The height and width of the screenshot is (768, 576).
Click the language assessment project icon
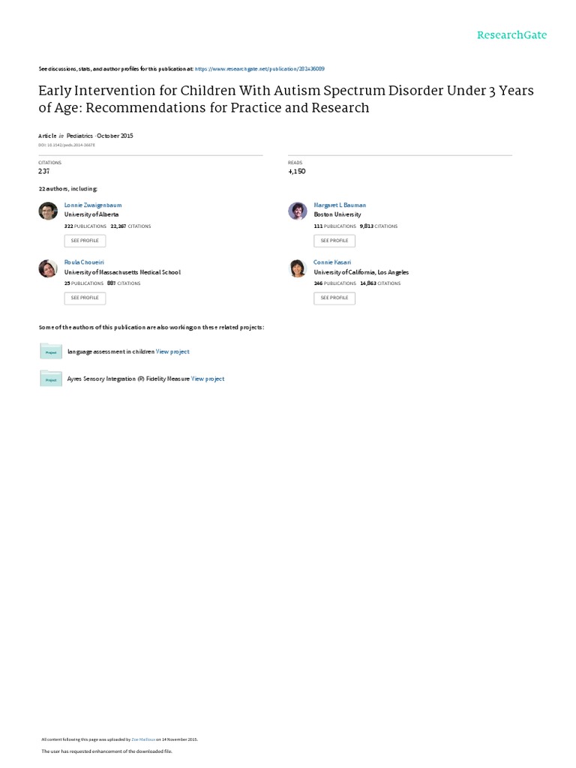[51, 351]
